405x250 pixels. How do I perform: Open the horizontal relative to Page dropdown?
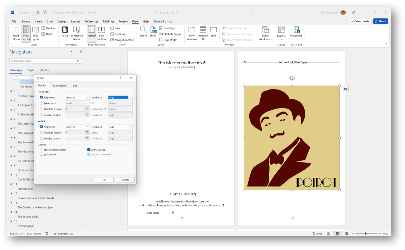coord(130,98)
